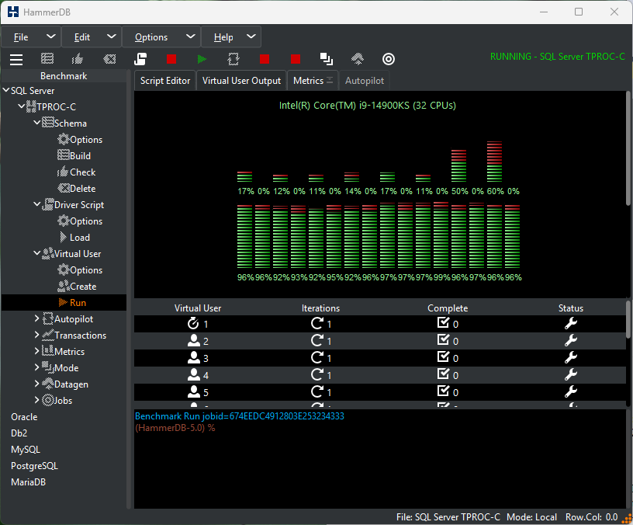Click the thumbs-up Check Schema toolbar icon

coord(78,59)
